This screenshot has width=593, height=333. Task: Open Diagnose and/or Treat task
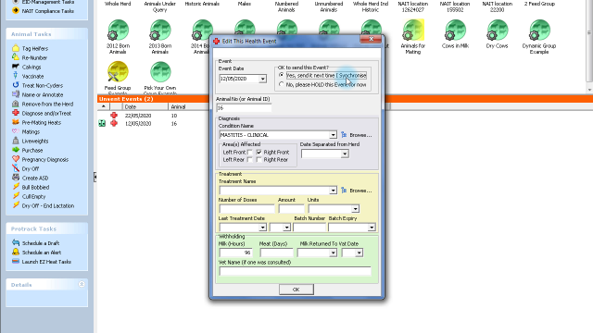46,113
